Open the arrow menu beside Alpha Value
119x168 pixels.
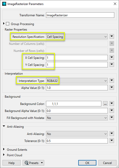pos(112,88)
